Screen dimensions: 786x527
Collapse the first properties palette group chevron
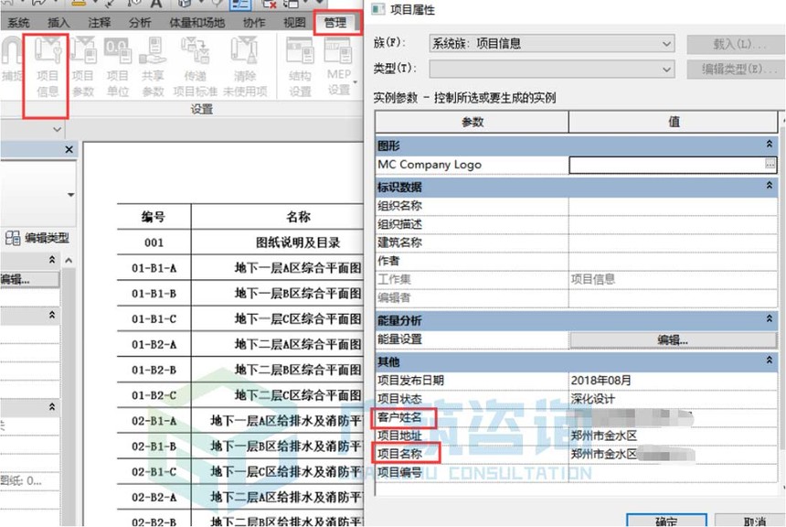click(x=51, y=260)
